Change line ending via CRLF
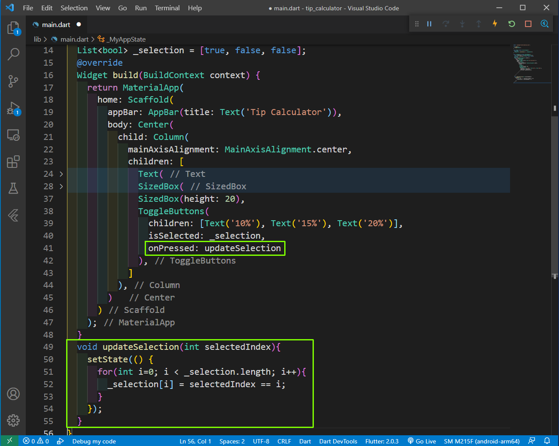Screen dimensions: 559x446 click(x=284, y=441)
